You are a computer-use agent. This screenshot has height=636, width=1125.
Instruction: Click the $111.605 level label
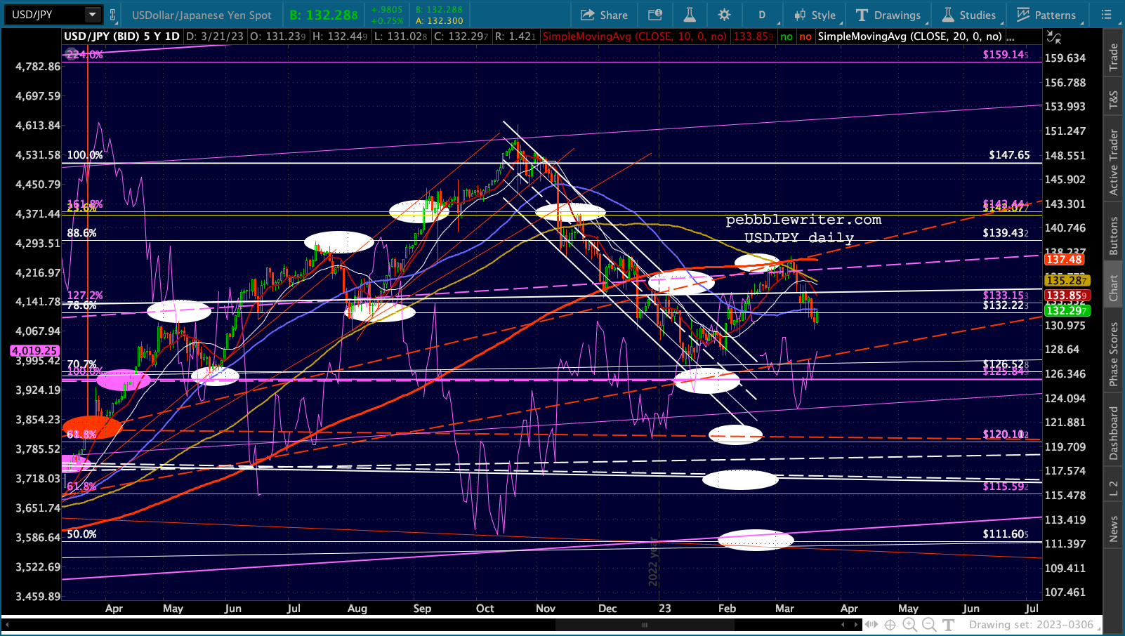click(1006, 534)
